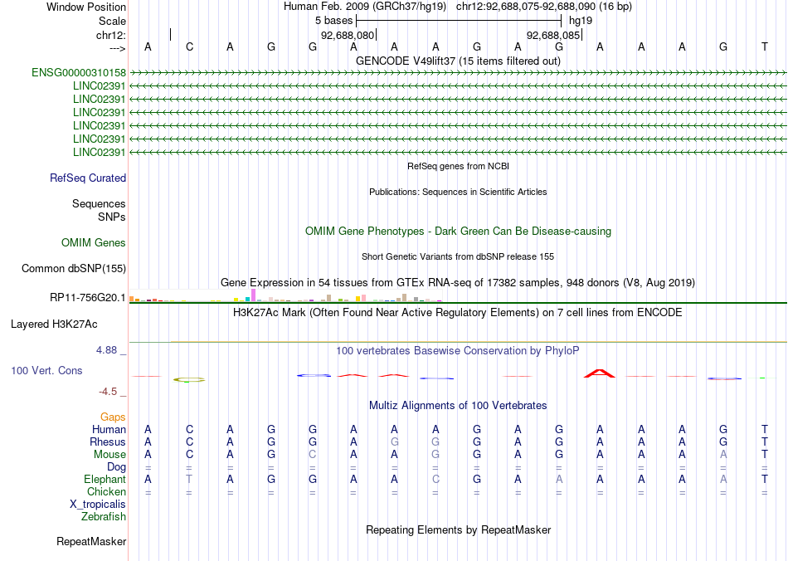This screenshot has height=561, width=788.
Task: Click the ENSG00000310158 transcript arrow line
Action: point(458,73)
